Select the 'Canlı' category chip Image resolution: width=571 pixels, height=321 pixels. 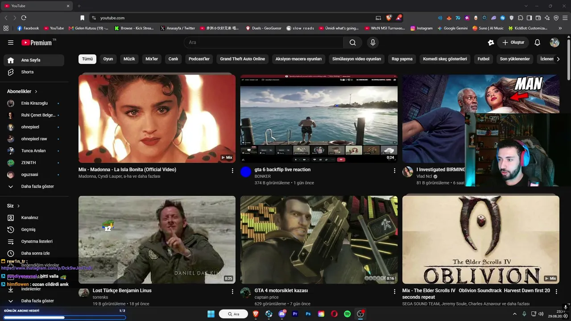pyautogui.click(x=173, y=59)
